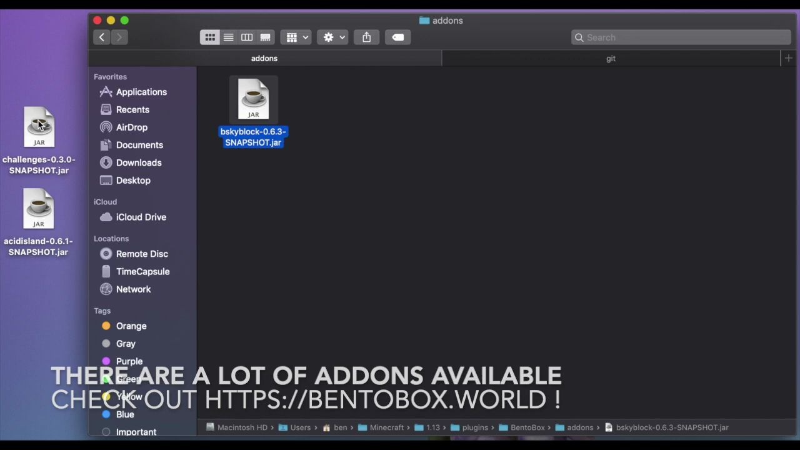Add a new Finder tab

(x=789, y=58)
